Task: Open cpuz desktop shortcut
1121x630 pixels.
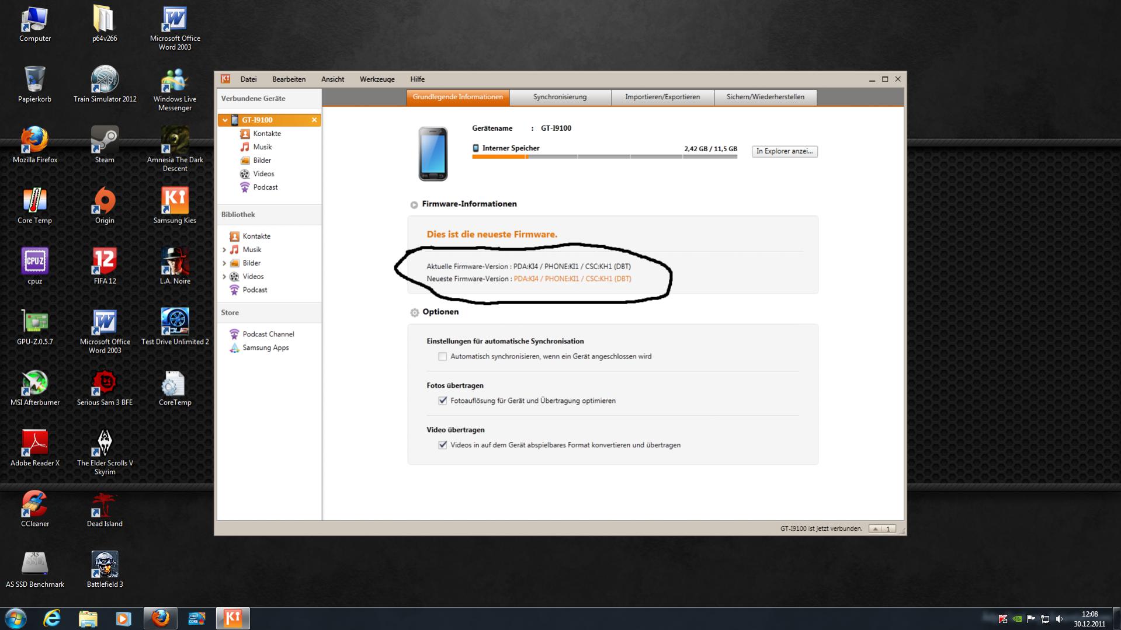Action: (34, 266)
